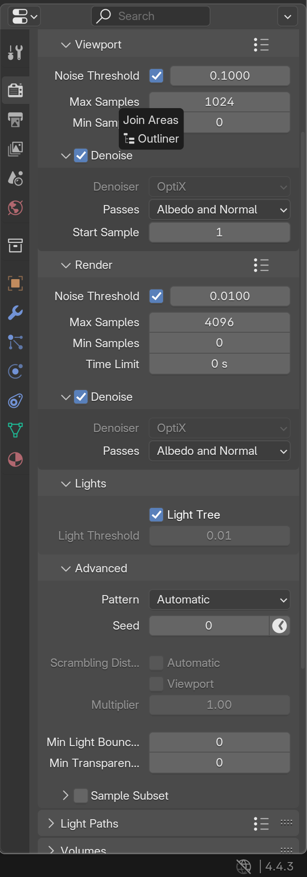
Task: Open Render Denoiser OptiX dropdown
Action: point(219,428)
